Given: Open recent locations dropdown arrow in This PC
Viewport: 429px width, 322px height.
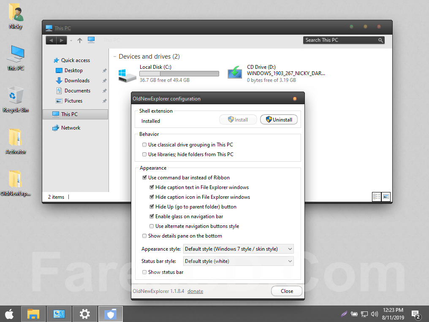Looking at the screenshot, I should click(x=71, y=41).
